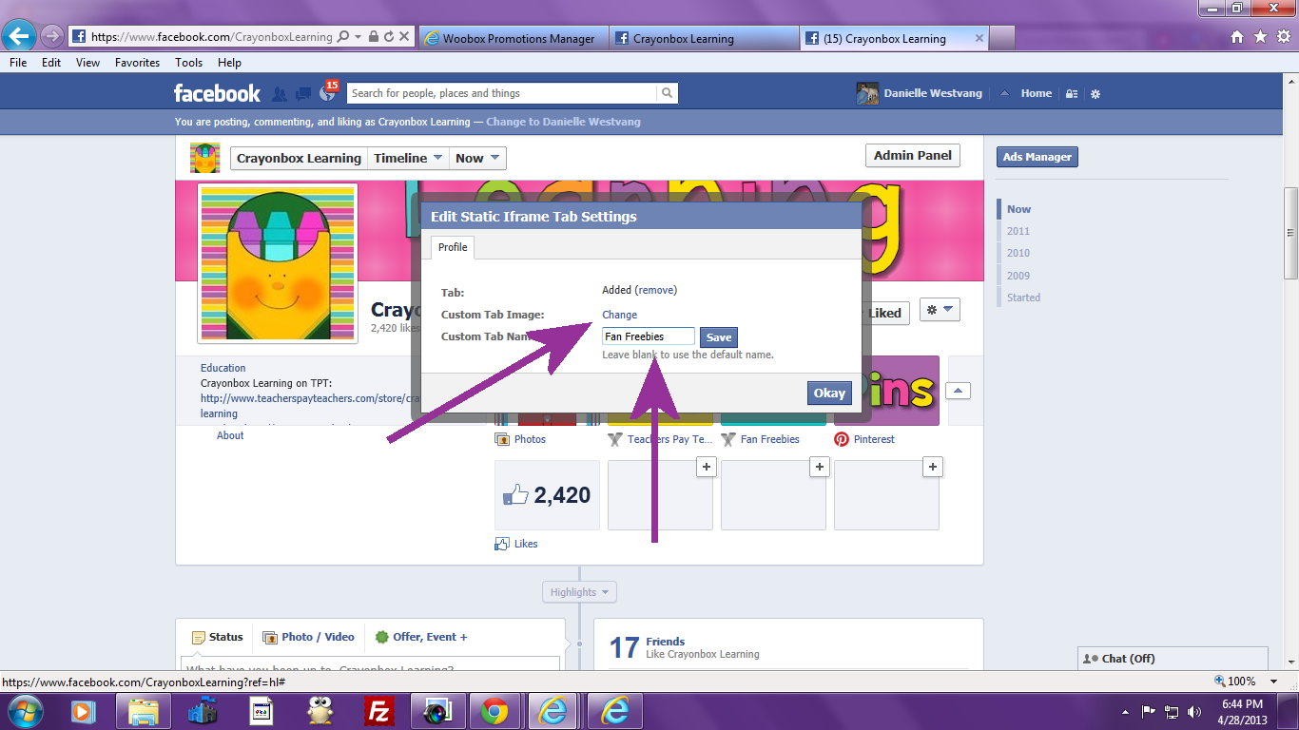Open Facebook privacy shortcuts lock icon

click(x=1072, y=94)
